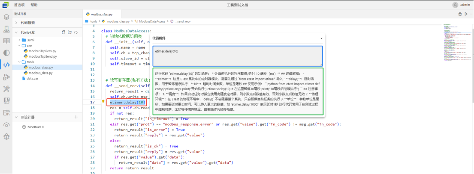Viewport: 474px width, 174px height.
Task: Open the folder tree sidebar icon
Action: pyautogui.click(x=6, y=112)
